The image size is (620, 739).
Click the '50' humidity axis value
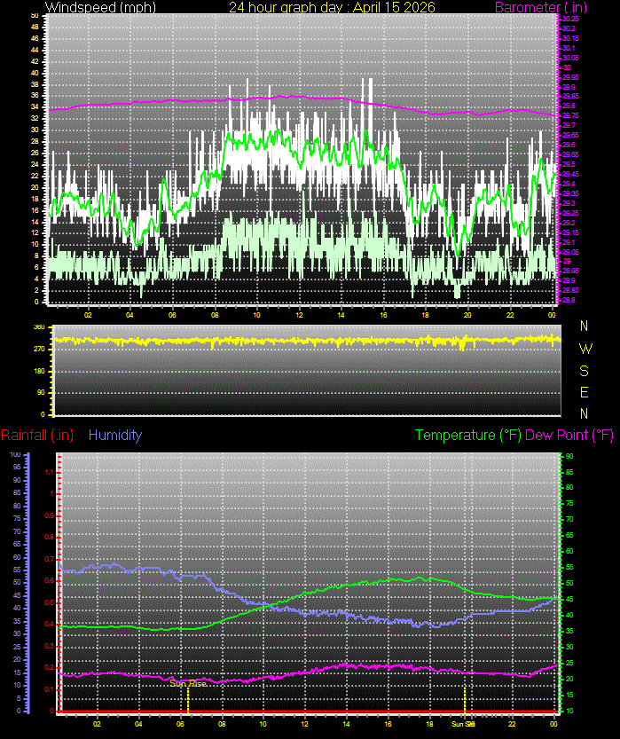(x=17, y=583)
